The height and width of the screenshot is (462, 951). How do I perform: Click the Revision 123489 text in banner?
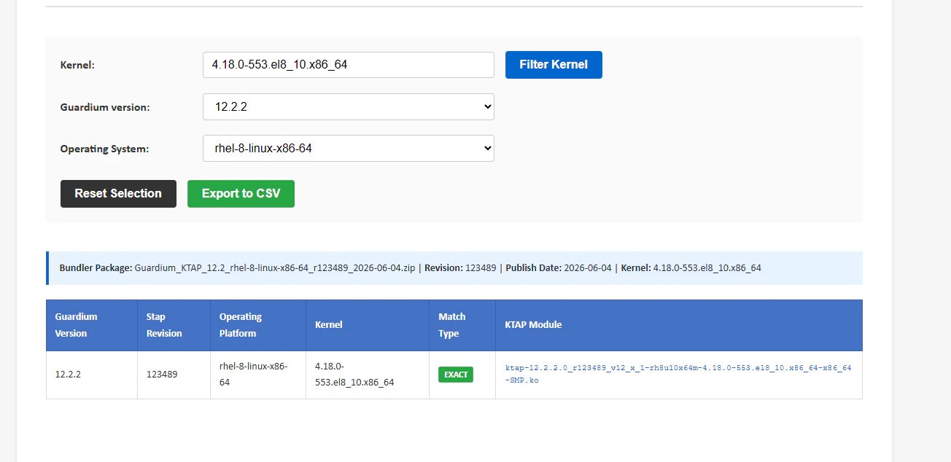coord(460,268)
